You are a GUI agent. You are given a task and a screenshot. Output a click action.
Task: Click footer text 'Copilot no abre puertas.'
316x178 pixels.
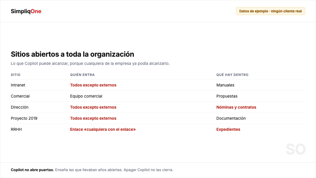[x=32, y=170]
